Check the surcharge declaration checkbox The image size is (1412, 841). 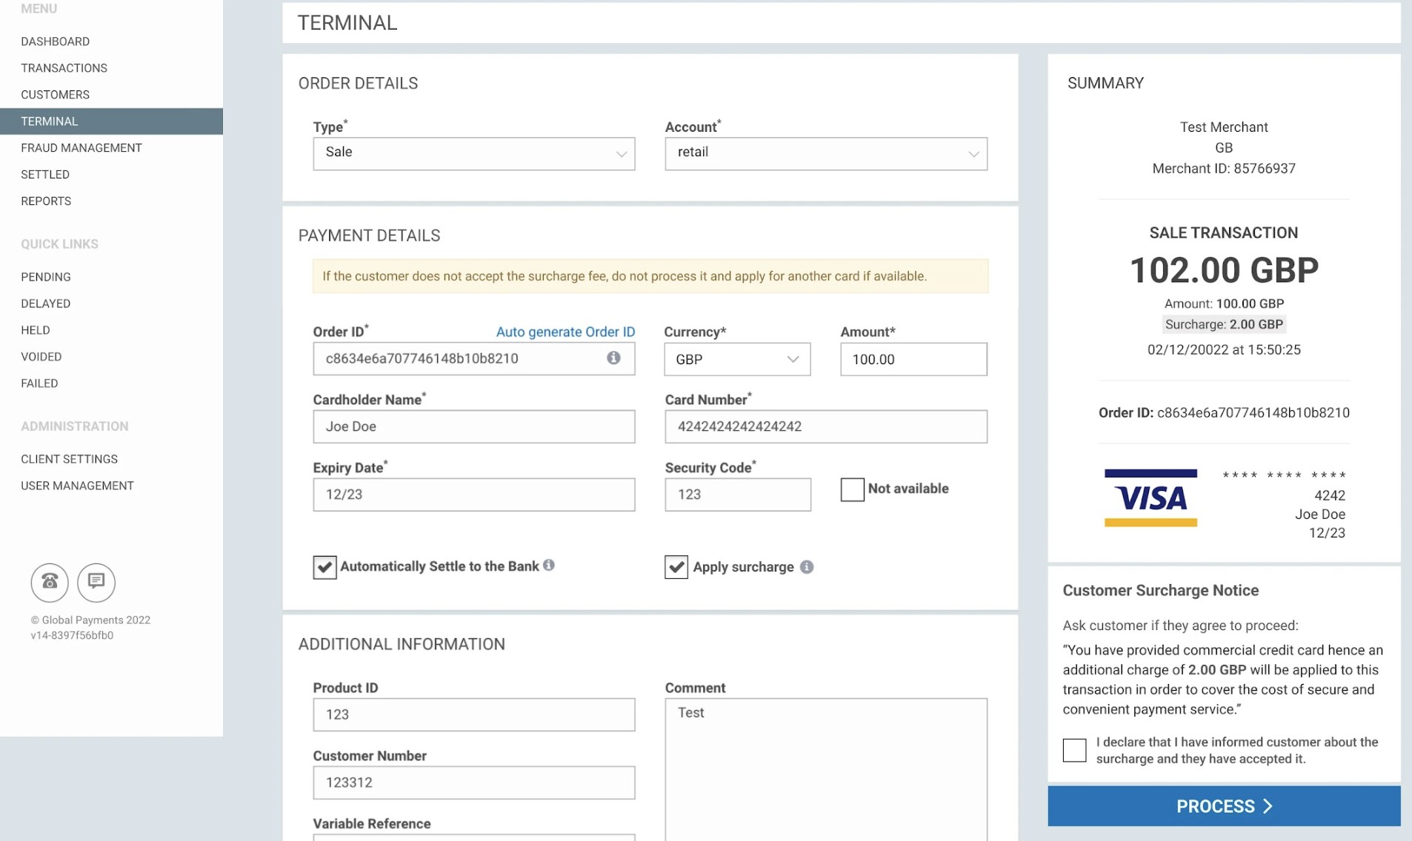coord(1074,750)
